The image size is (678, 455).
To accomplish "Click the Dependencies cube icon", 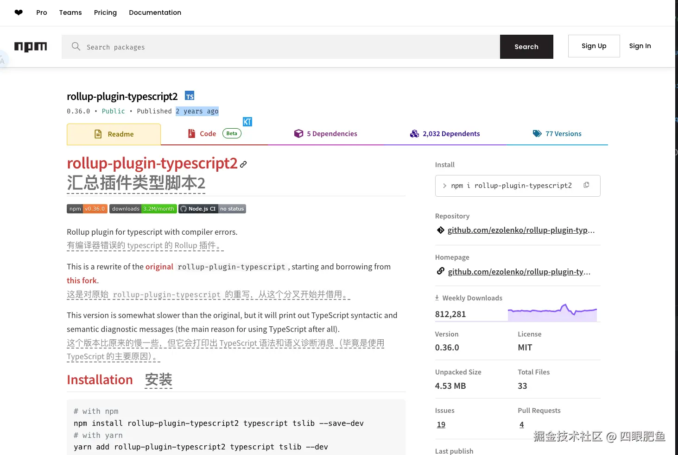I will [298, 134].
